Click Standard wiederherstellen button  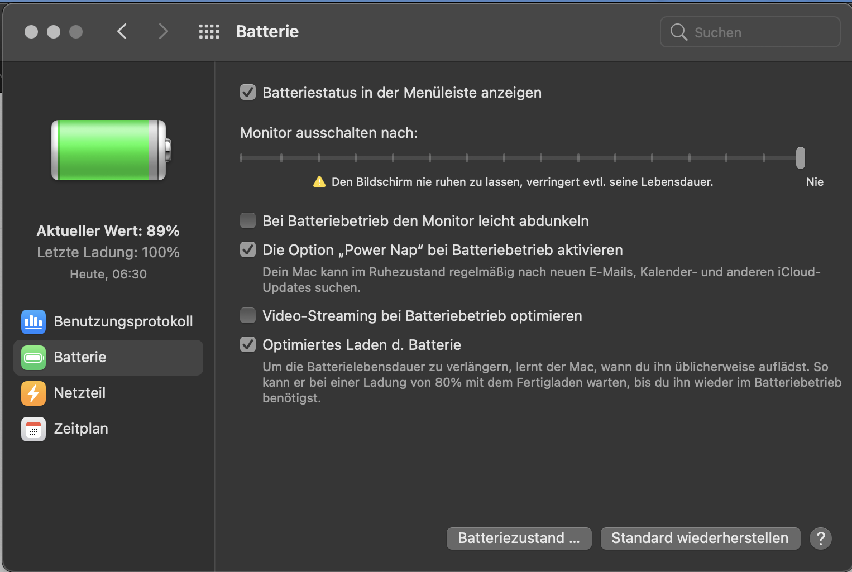point(700,539)
